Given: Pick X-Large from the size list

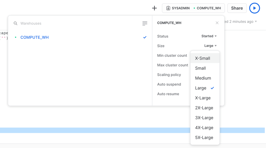Looking at the screenshot, I should (203, 98).
